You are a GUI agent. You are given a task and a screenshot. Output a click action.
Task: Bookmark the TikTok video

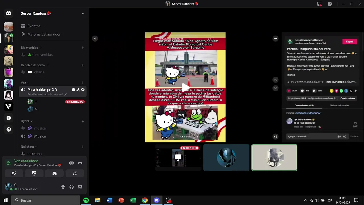(x=314, y=91)
